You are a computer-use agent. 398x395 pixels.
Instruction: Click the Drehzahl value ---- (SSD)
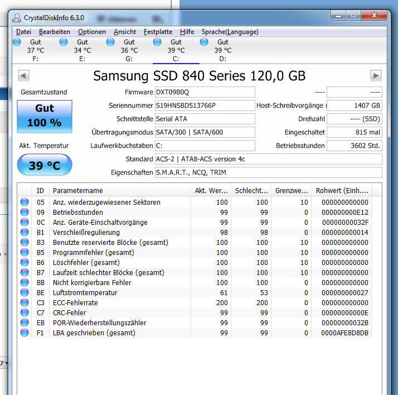[355, 119]
